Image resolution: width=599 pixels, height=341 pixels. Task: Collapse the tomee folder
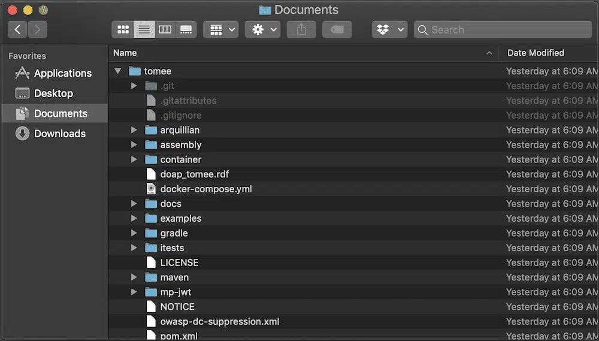(x=118, y=71)
